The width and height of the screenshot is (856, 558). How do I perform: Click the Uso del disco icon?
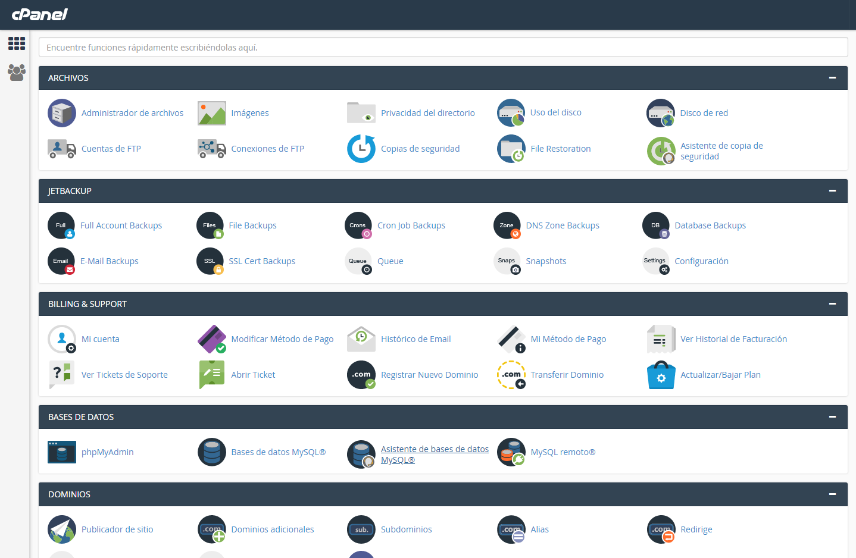click(511, 113)
